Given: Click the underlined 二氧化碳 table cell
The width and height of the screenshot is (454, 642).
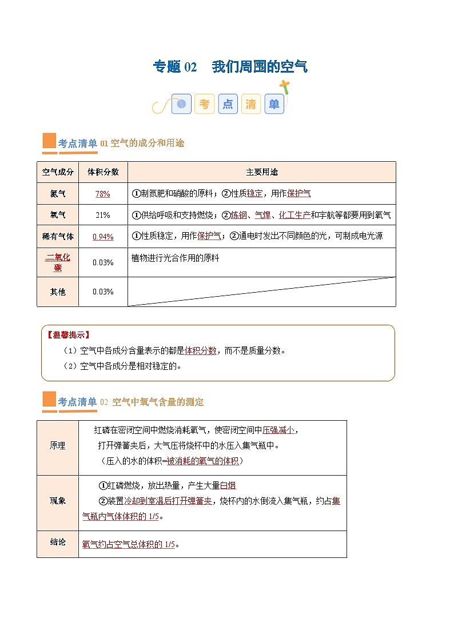Looking at the screenshot, I should point(58,262).
